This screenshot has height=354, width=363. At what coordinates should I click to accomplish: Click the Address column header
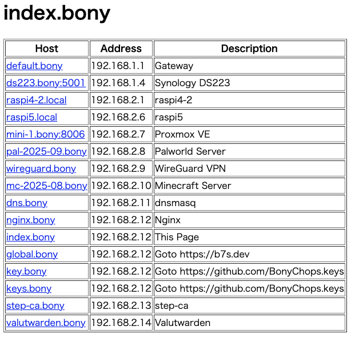click(x=121, y=49)
